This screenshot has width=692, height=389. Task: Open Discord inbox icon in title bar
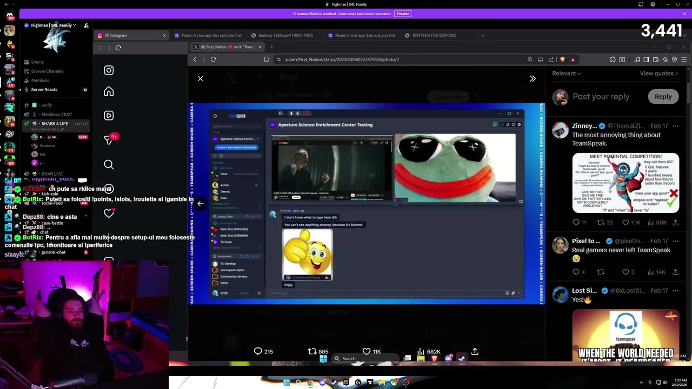pyautogui.click(x=641, y=4)
